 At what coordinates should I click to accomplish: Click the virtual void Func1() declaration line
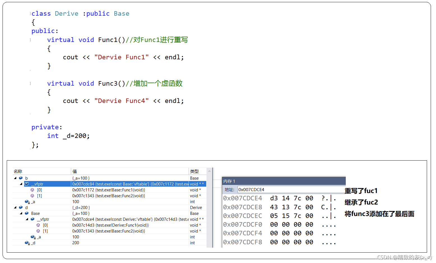tap(117, 40)
